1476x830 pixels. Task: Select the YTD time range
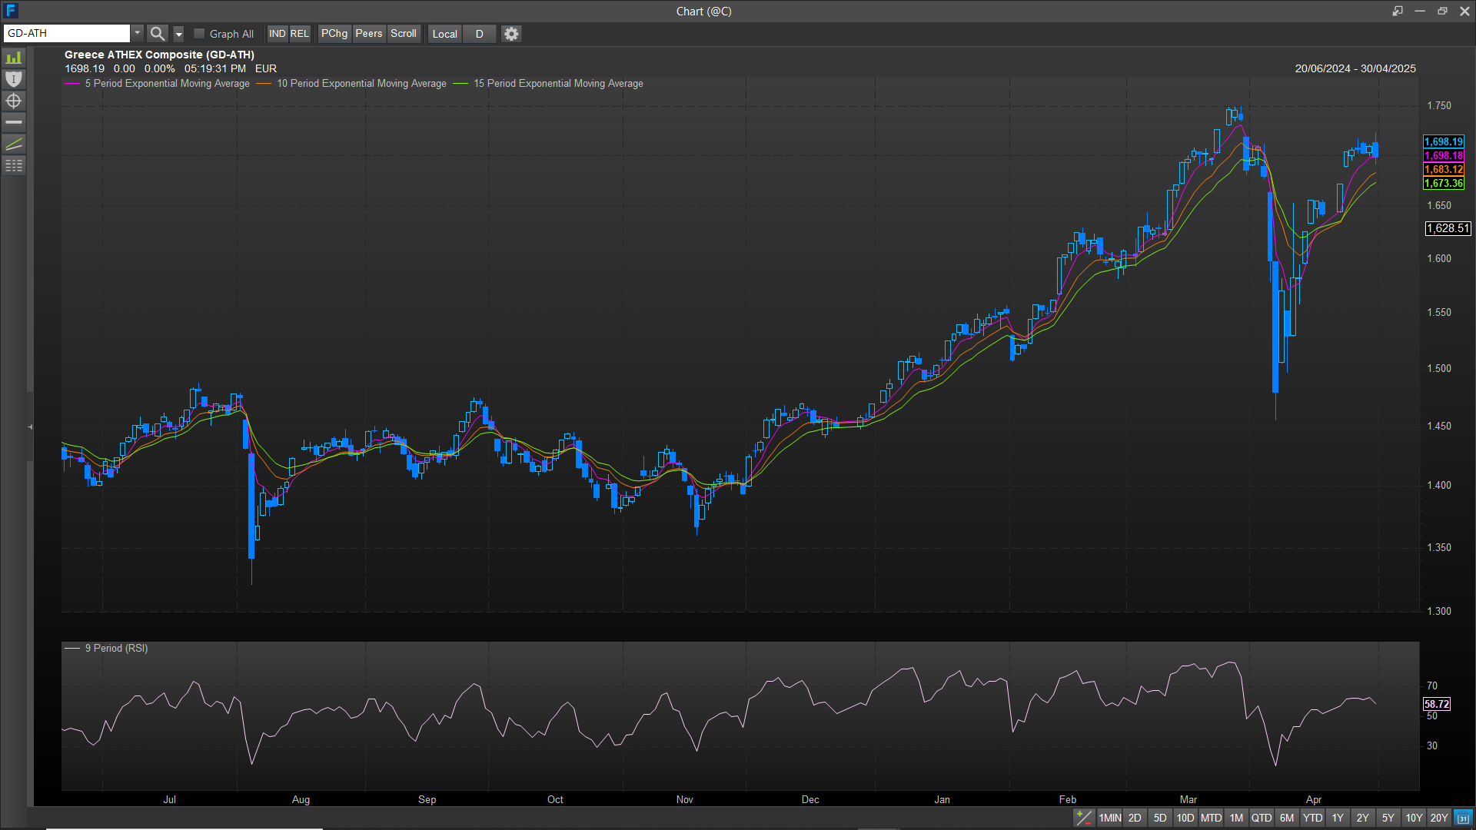[1312, 818]
